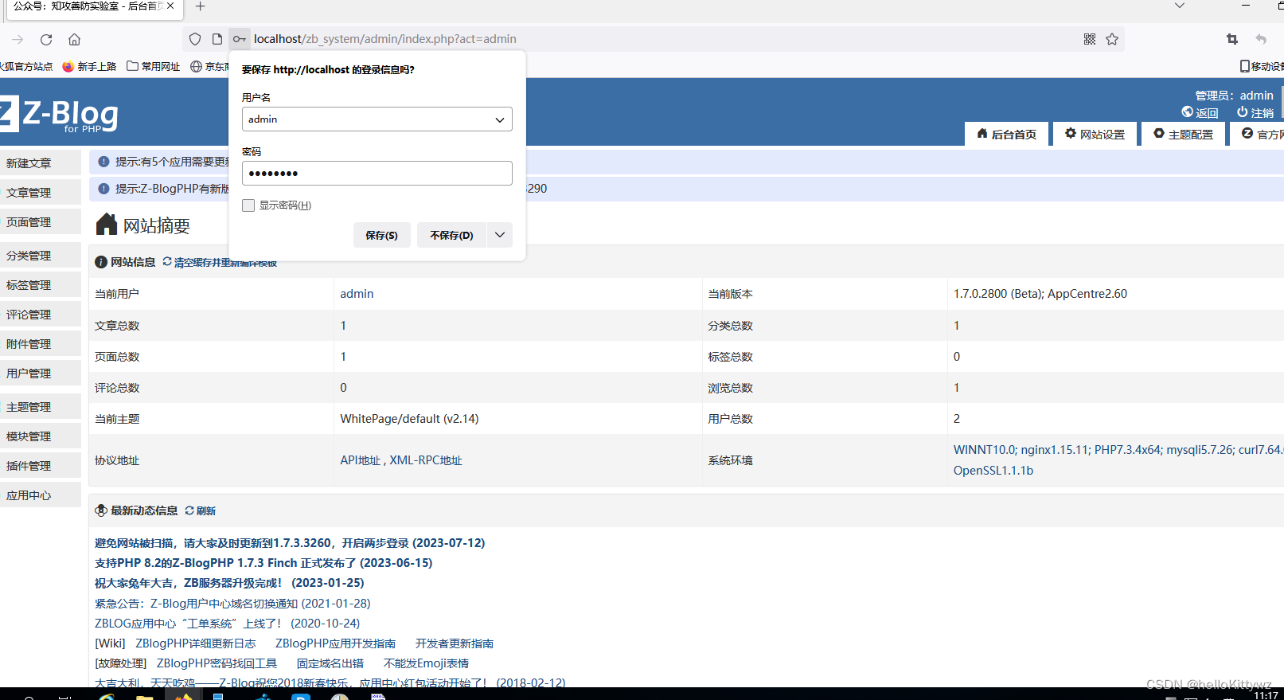Open 不能发Emoji表情 link
1284x700 pixels.
point(426,663)
